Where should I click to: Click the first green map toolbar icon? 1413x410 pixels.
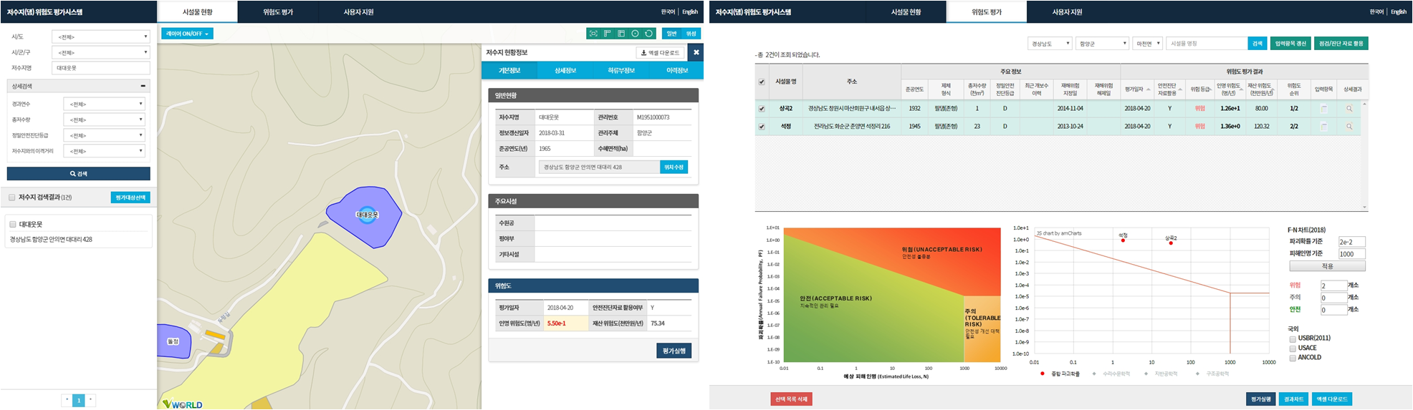[x=593, y=34]
